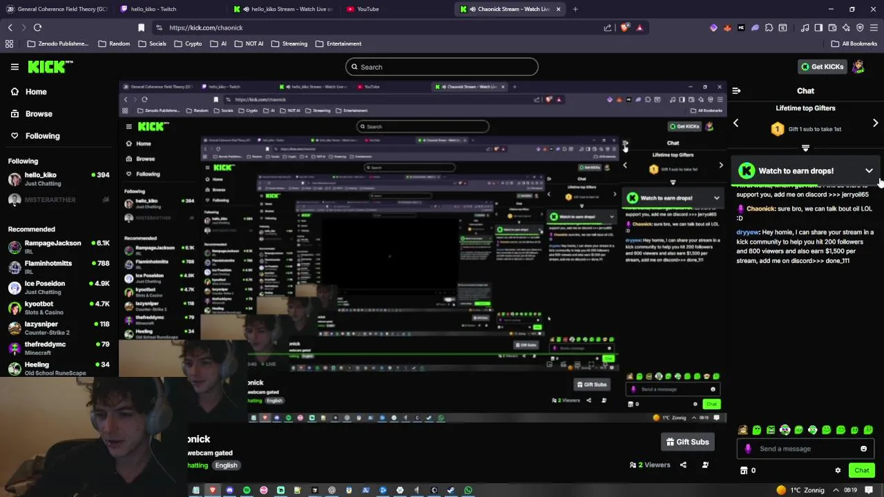This screenshot has width=884, height=497.
Task: Click the Get KICKs button
Action: 821,67
